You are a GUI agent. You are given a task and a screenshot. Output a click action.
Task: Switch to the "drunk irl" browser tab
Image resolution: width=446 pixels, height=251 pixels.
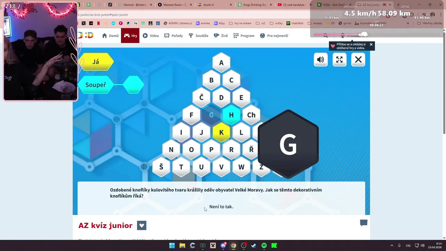point(214,5)
